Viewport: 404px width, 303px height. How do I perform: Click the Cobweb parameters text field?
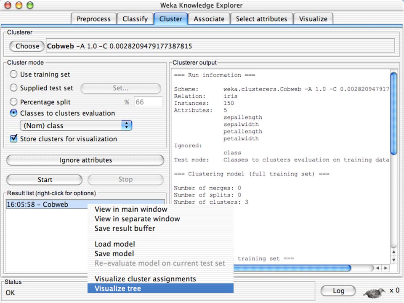click(x=220, y=46)
